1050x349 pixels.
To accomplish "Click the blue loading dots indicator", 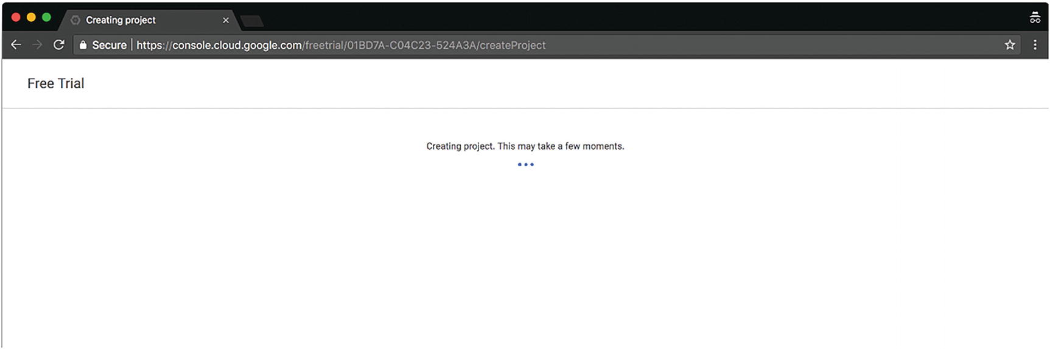I will click(525, 164).
